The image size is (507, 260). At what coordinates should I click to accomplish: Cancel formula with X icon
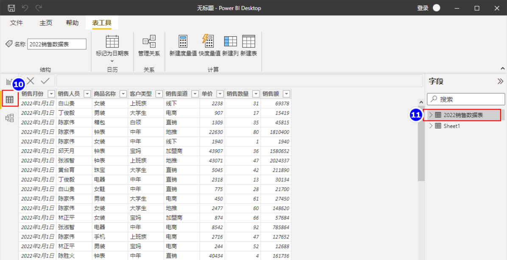pyautogui.click(x=31, y=81)
